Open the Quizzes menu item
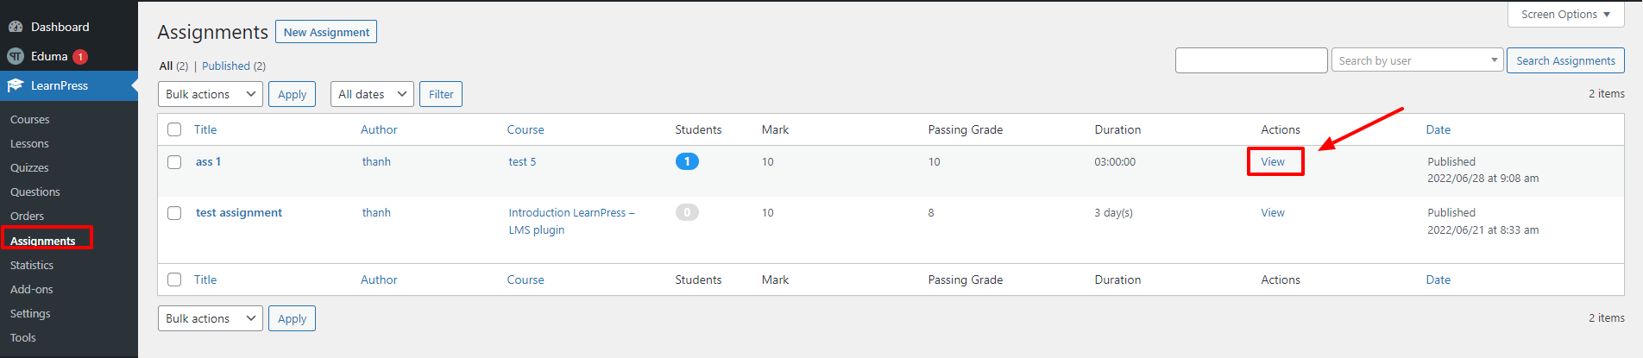The image size is (1643, 358). tap(29, 167)
